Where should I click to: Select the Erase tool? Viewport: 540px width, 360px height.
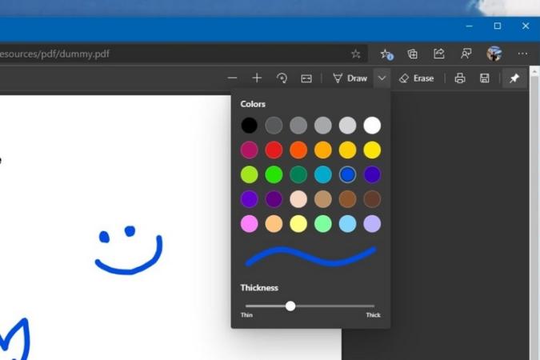416,78
